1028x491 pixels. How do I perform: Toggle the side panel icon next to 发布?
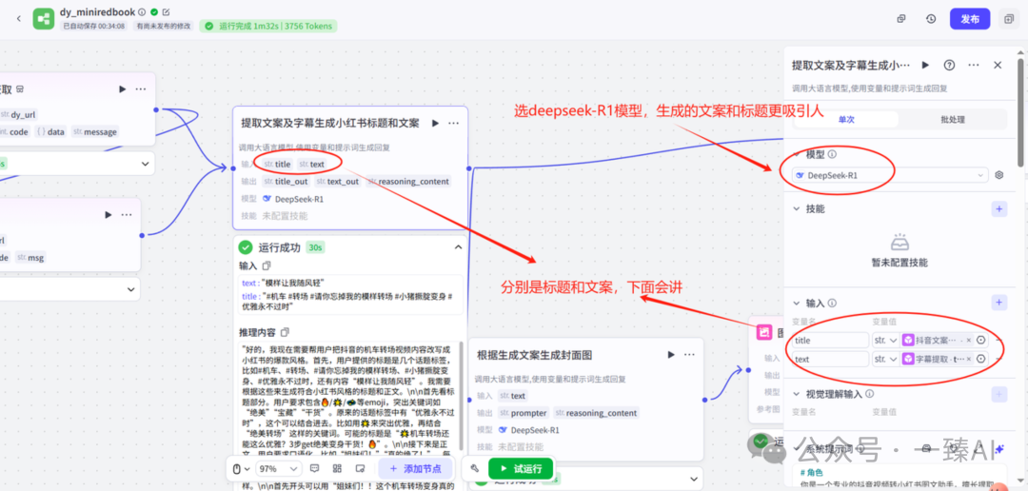(x=1008, y=19)
